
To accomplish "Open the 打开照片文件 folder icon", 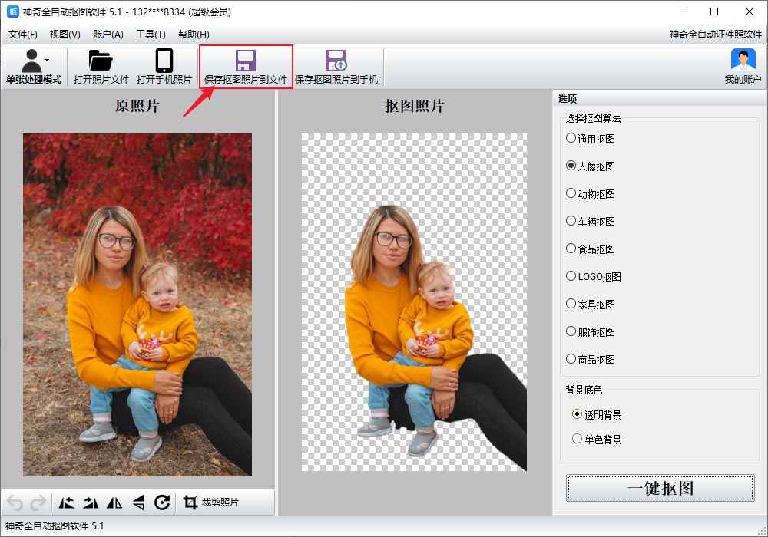I will pos(101,66).
